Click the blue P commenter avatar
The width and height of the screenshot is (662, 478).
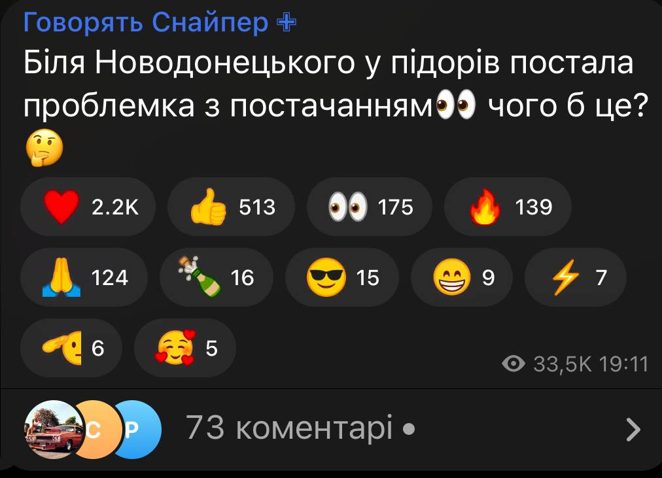136,430
